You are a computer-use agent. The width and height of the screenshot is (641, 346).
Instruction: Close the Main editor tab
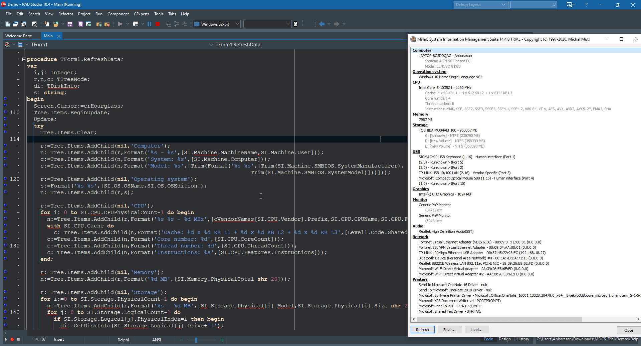tap(58, 36)
